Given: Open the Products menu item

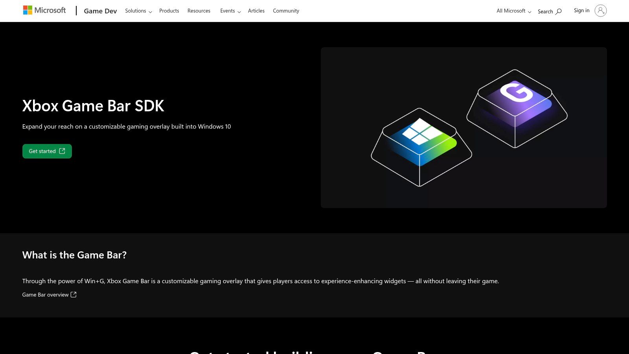Looking at the screenshot, I should [169, 11].
